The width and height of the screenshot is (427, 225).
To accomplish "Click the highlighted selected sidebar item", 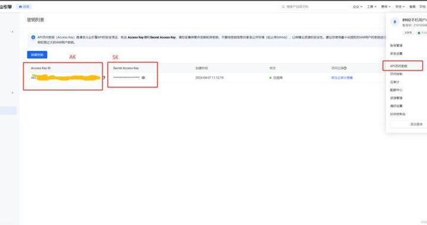I will (x=8, y=110).
